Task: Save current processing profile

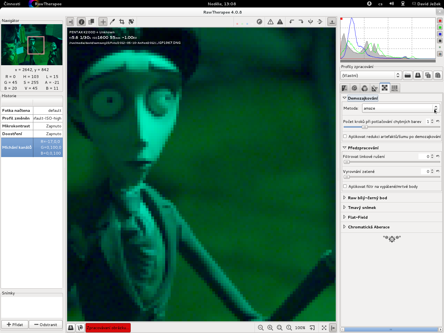Action: coord(418,75)
